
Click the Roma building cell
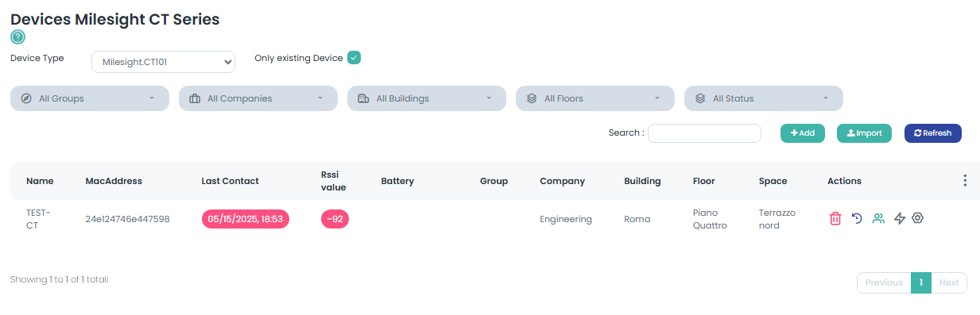(x=637, y=219)
